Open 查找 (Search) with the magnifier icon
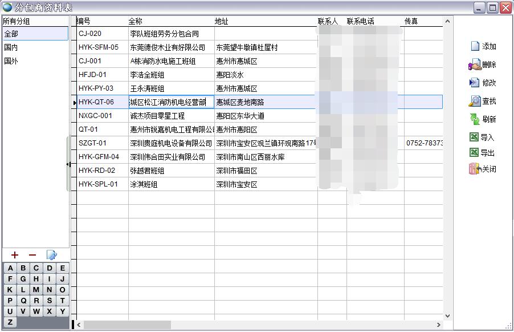 point(474,101)
